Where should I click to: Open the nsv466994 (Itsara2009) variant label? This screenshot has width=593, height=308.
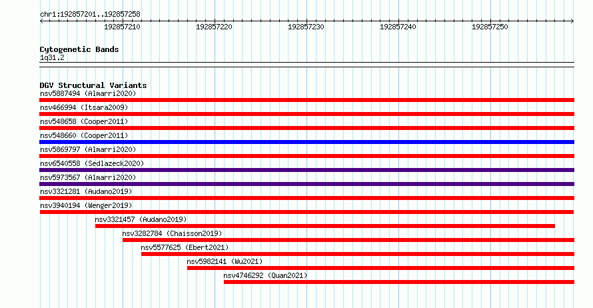coord(84,107)
